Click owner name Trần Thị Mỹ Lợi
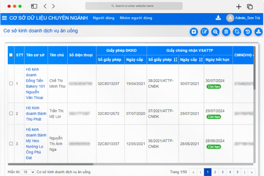This screenshot has width=264, height=176. click(56, 114)
